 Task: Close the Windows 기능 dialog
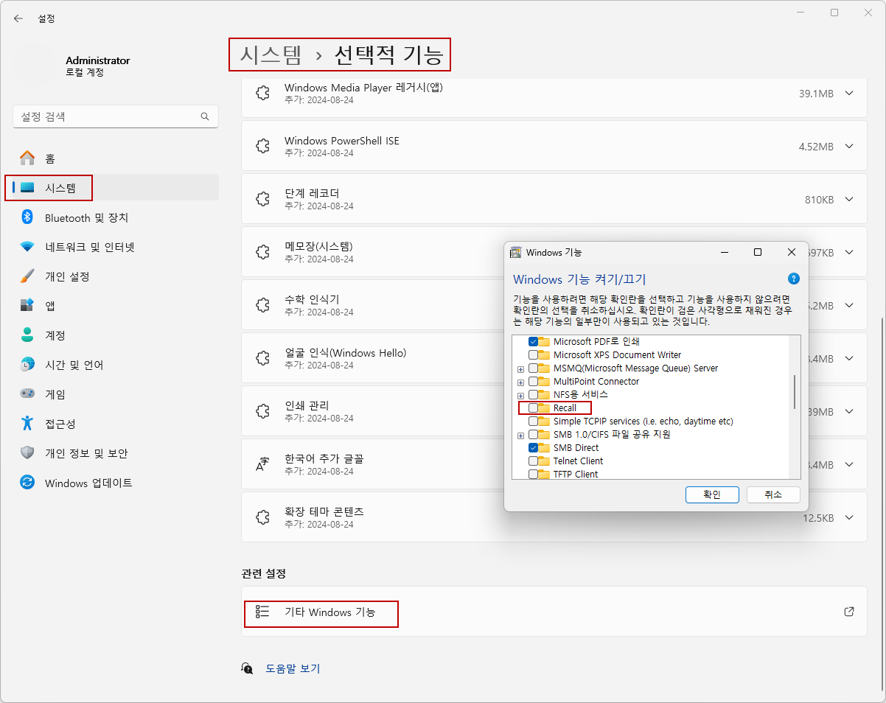pos(792,252)
